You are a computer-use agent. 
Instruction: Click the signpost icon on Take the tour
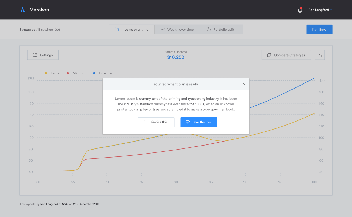[x=187, y=122]
